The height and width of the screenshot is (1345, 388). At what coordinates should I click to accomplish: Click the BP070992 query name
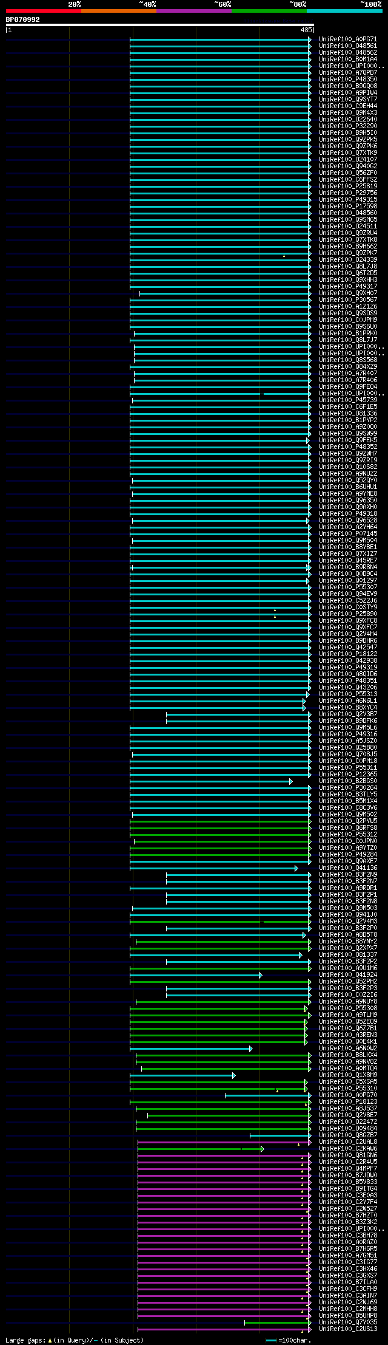23,19
